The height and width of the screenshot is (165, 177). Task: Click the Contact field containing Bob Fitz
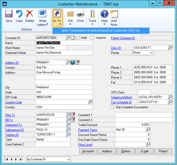click(x=64, y=67)
